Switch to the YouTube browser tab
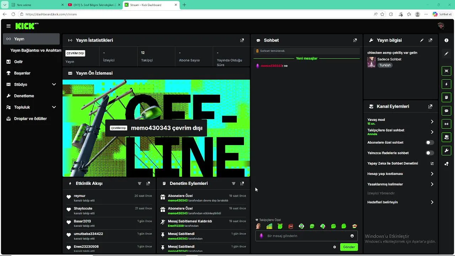455x256 pixels. 94,5
